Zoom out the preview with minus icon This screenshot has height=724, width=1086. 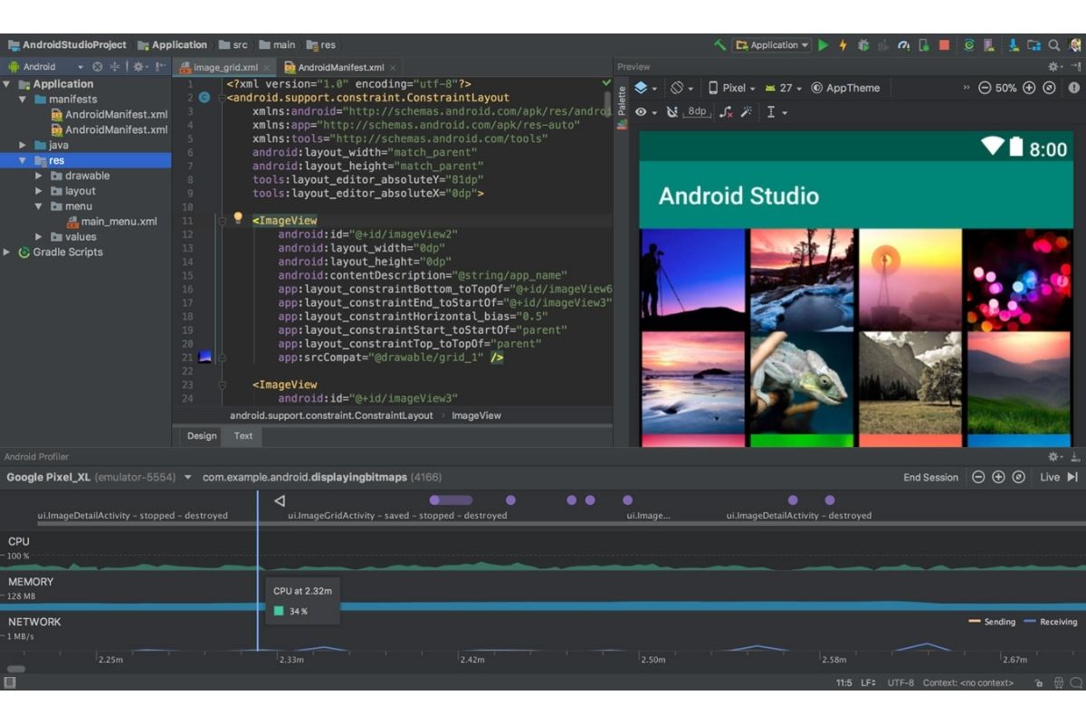pos(985,88)
